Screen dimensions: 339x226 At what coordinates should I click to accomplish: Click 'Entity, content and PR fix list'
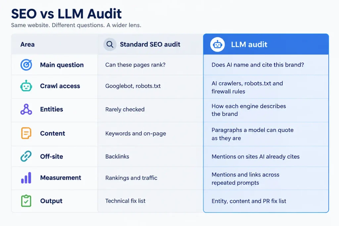tap(249, 201)
